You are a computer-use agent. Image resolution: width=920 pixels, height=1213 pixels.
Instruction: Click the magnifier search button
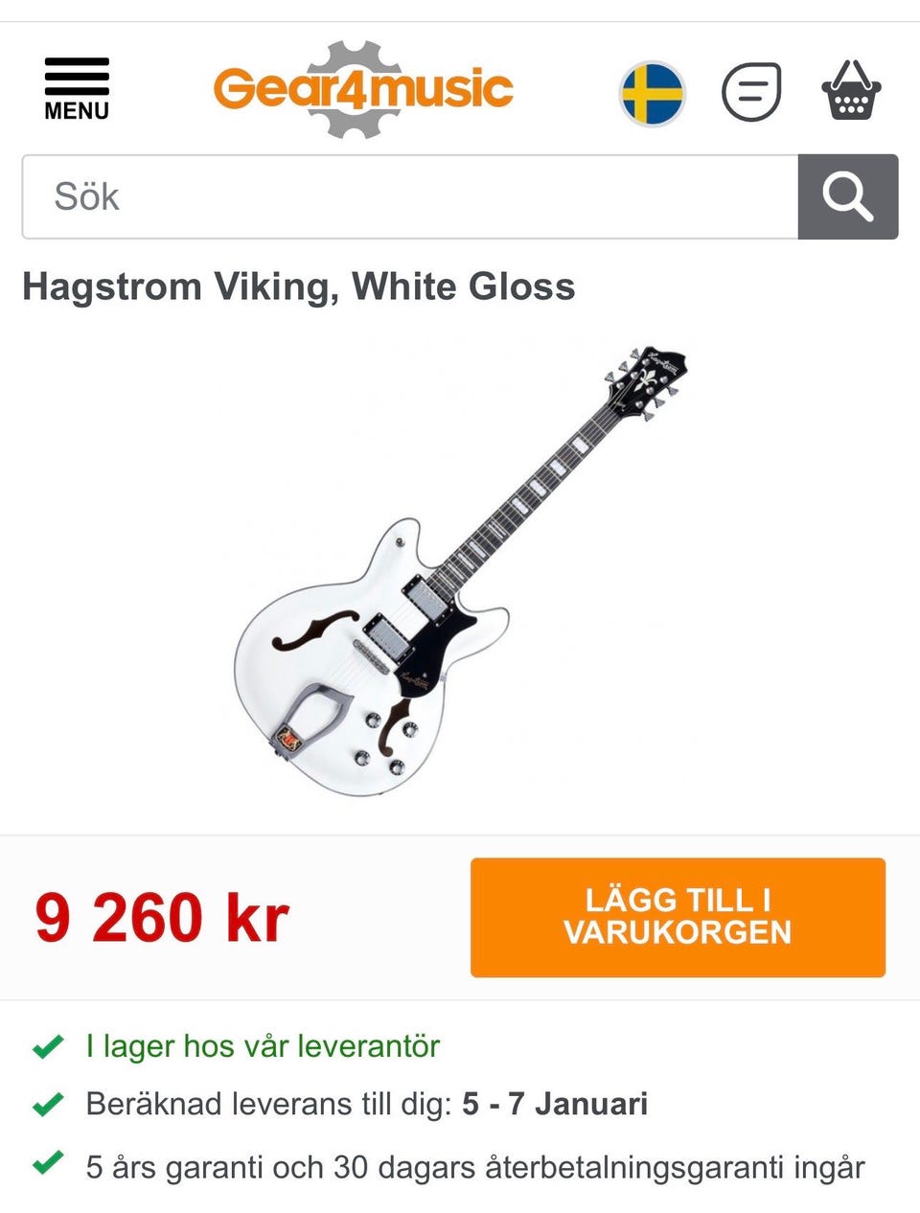pyautogui.click(x=848, y=196)
